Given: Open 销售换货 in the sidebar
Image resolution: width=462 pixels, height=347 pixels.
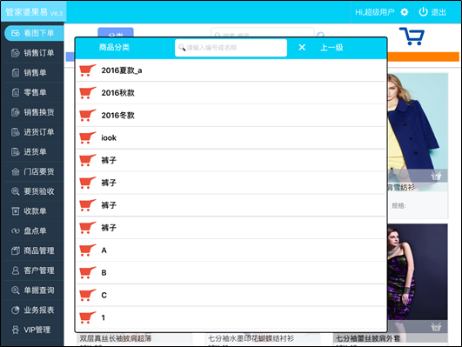Looking at the screenshot, I should (x=34, y=112).
